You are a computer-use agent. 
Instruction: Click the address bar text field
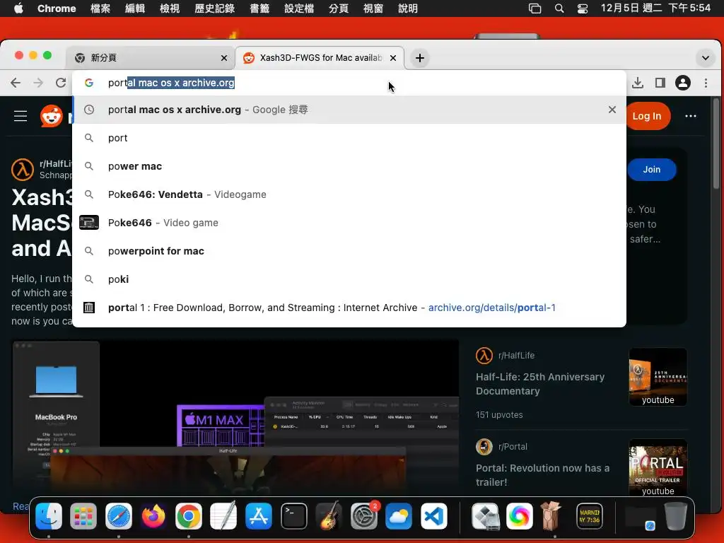pyautogui.click(x=349, y=83)
